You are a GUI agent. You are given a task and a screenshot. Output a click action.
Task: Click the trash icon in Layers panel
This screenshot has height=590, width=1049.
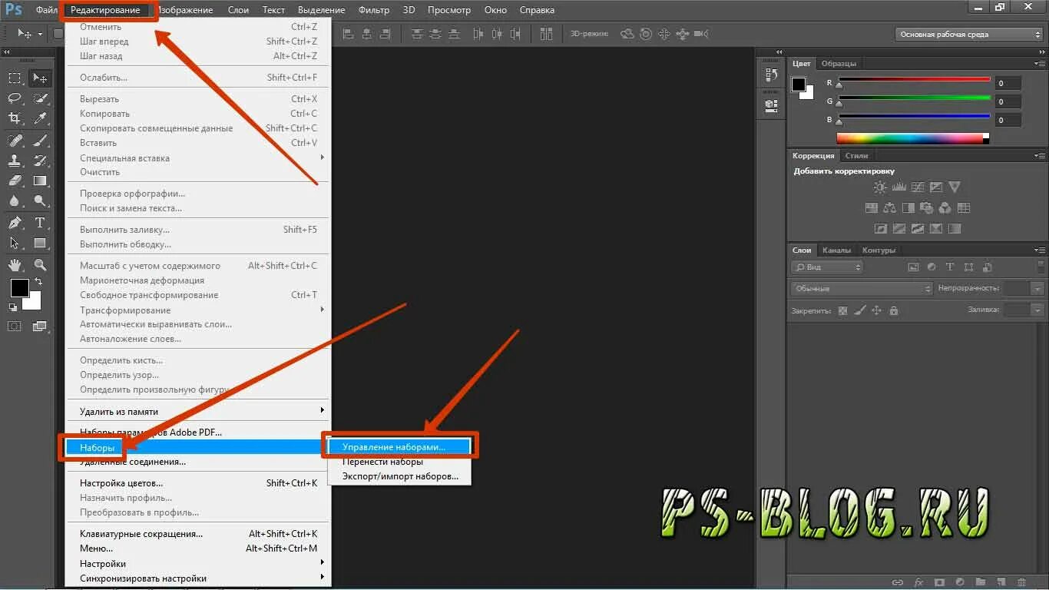pyautogui.click(x=1021, y=582)
